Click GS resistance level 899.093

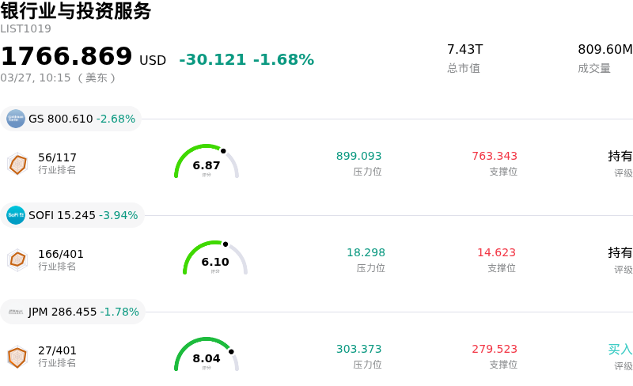click(x=358, y=156)
